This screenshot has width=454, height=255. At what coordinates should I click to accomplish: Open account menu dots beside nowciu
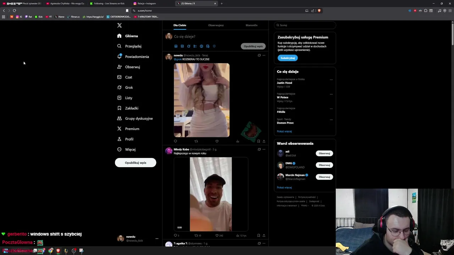click(157, 239)
